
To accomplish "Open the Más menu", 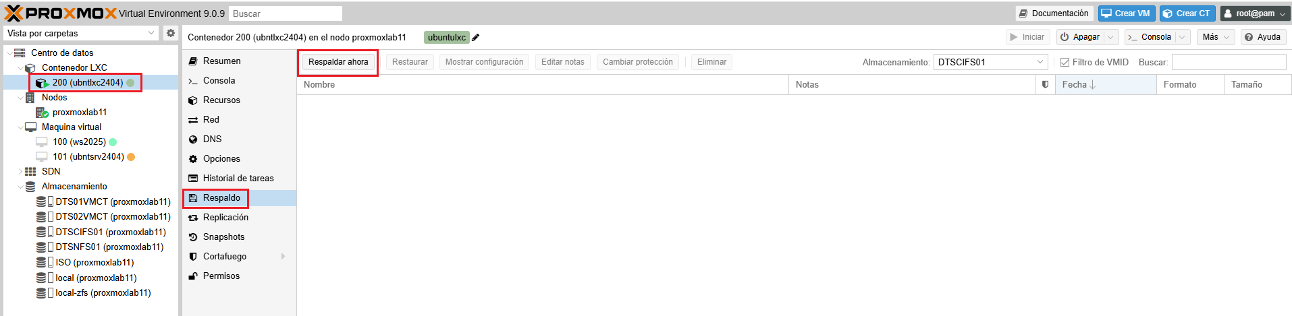I will (x=1216, y=37).
